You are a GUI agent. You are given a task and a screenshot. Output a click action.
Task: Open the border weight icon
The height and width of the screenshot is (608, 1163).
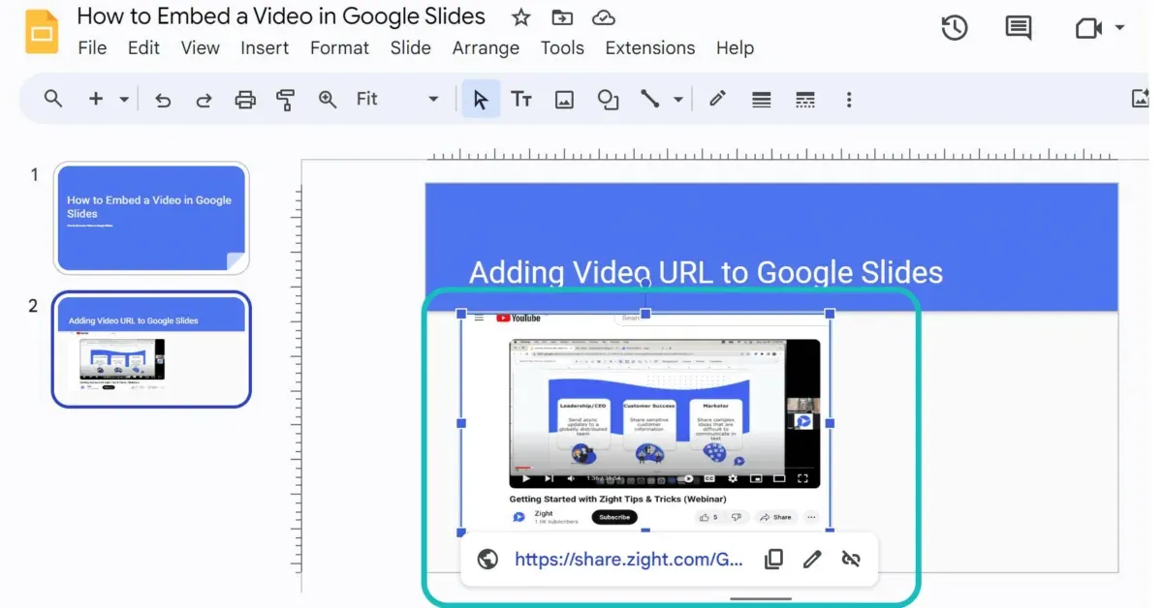[762, 99]
